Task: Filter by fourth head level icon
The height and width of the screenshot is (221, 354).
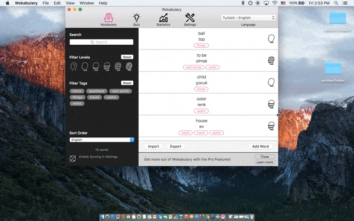Action: [107, 67]
